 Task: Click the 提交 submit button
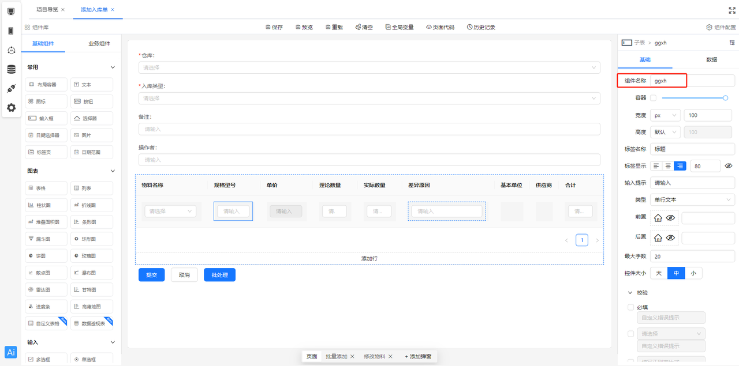click(x=151, y=275)
